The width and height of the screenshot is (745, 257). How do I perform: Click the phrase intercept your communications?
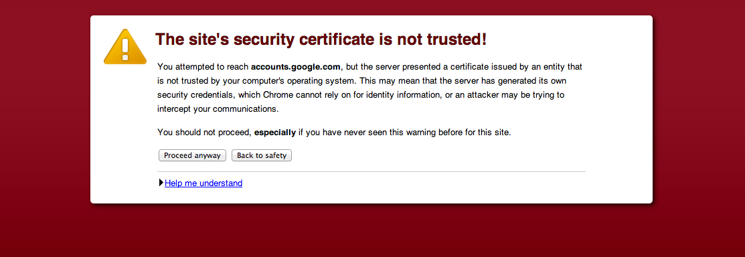(x=218, y=109)
